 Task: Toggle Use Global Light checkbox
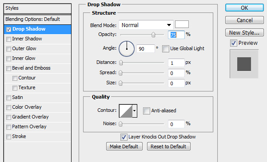coord(166,49)
